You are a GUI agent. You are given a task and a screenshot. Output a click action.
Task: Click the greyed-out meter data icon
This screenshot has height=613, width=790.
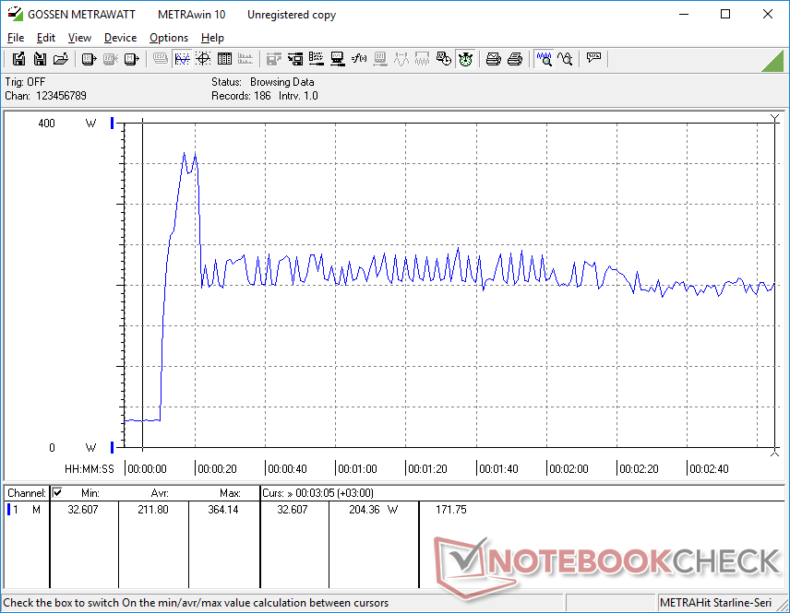(x=111, y=59)
